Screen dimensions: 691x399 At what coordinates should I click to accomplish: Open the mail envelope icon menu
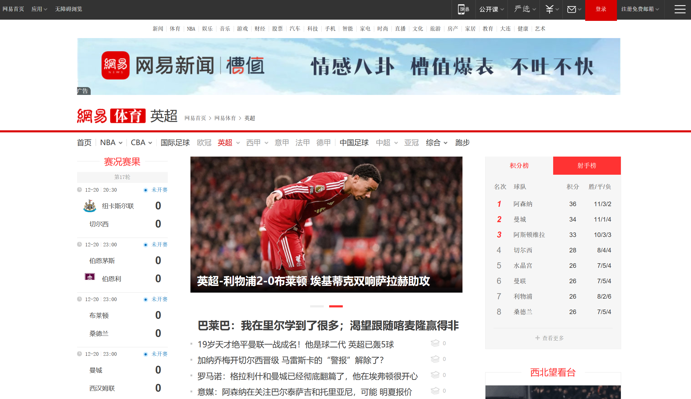pos(572,9)
